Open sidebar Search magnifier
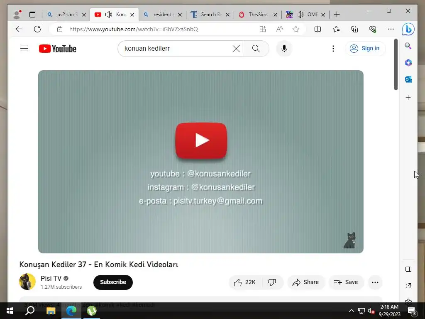This screenshot has width=425, height=319. point(408,46)
